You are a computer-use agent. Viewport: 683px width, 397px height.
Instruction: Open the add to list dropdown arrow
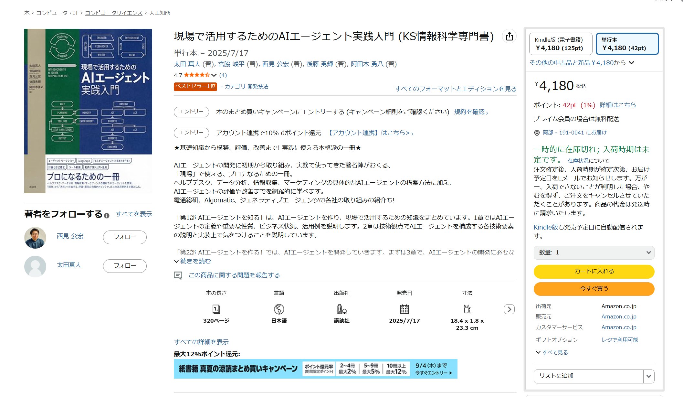tap(648, 376)
